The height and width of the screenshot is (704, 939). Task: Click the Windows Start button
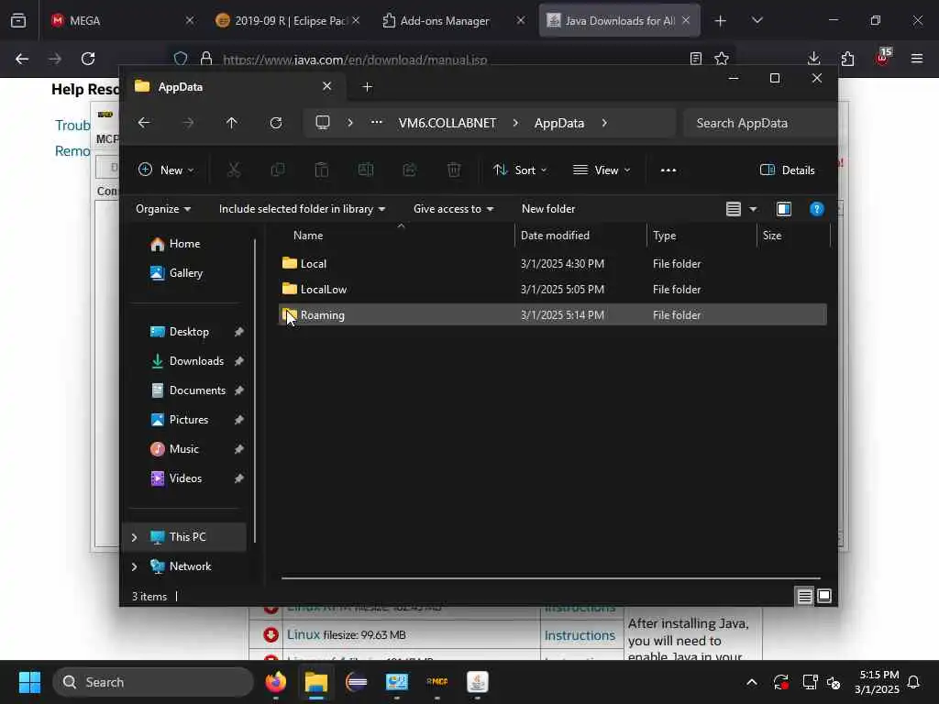pos(29,682)
